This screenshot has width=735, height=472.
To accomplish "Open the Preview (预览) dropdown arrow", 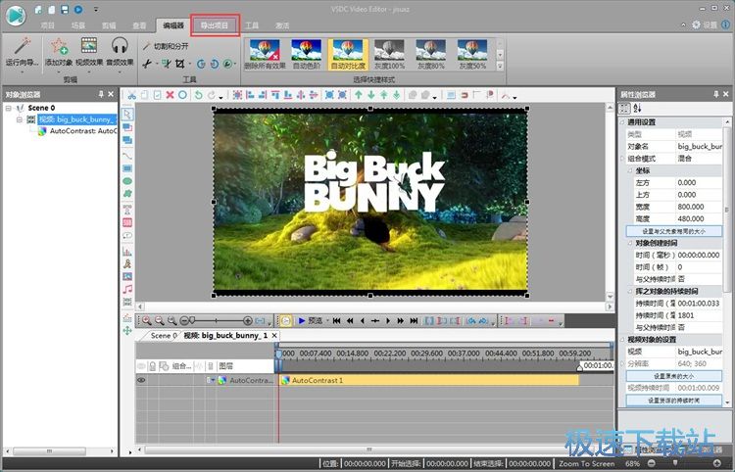I will click(326, 321).
